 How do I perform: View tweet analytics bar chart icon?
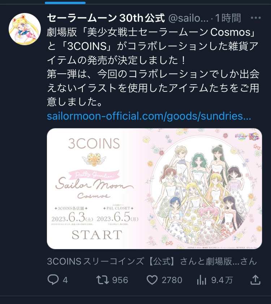pos(201,280)
